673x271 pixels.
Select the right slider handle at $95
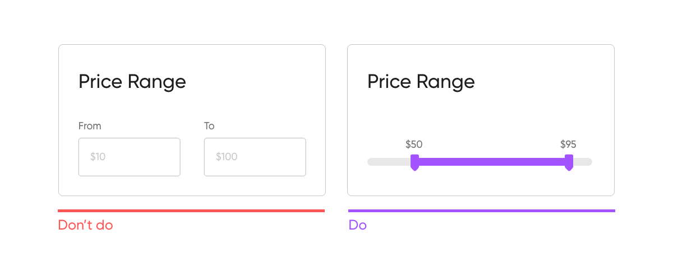point(569,162)
